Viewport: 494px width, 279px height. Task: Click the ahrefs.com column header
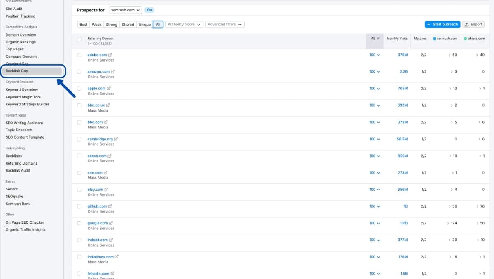(474, 39)
